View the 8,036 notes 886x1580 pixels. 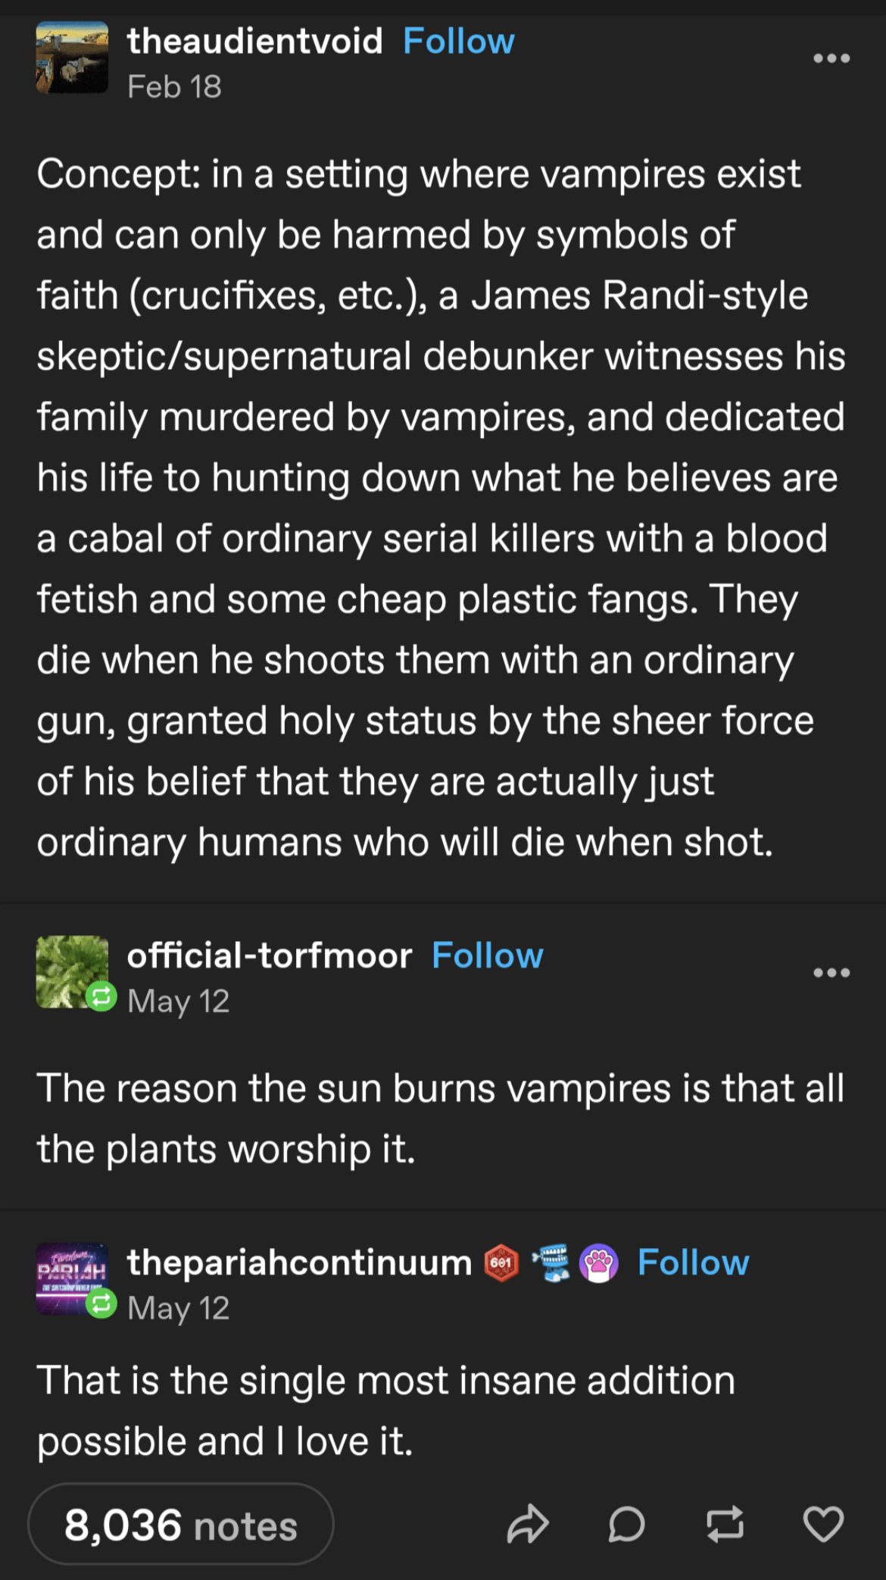pyautogui.click(x=180, y=1524)
